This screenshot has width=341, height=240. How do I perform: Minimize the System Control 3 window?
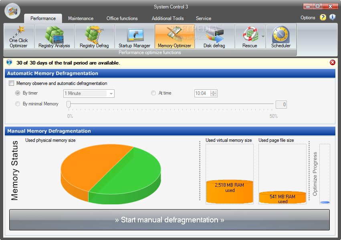308,6
